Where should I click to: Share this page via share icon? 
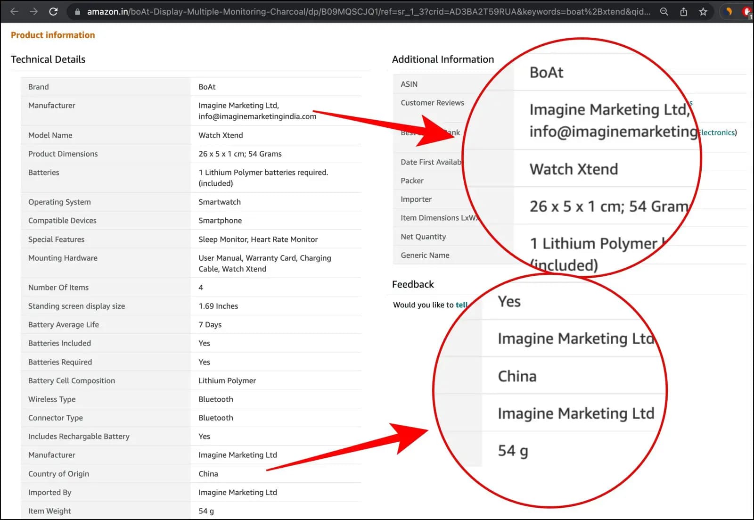[683, 12]
